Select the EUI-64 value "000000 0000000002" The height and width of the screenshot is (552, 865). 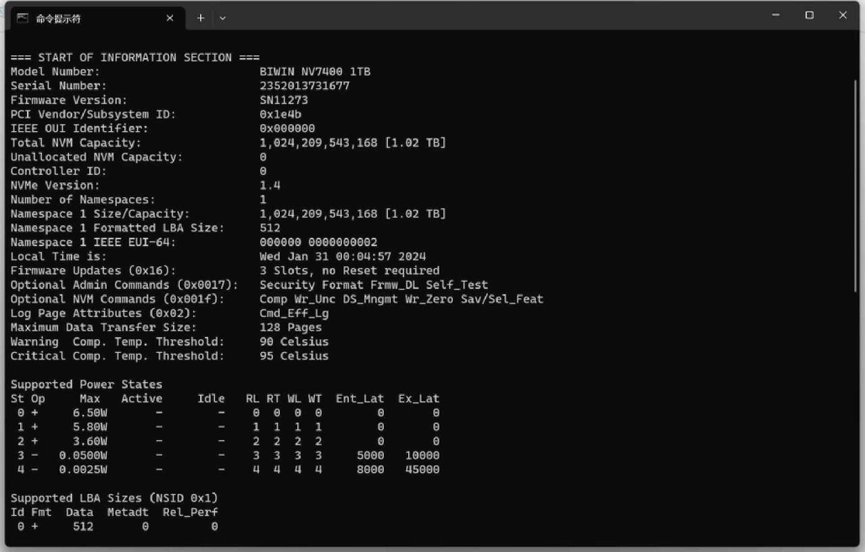pos(319,242)
